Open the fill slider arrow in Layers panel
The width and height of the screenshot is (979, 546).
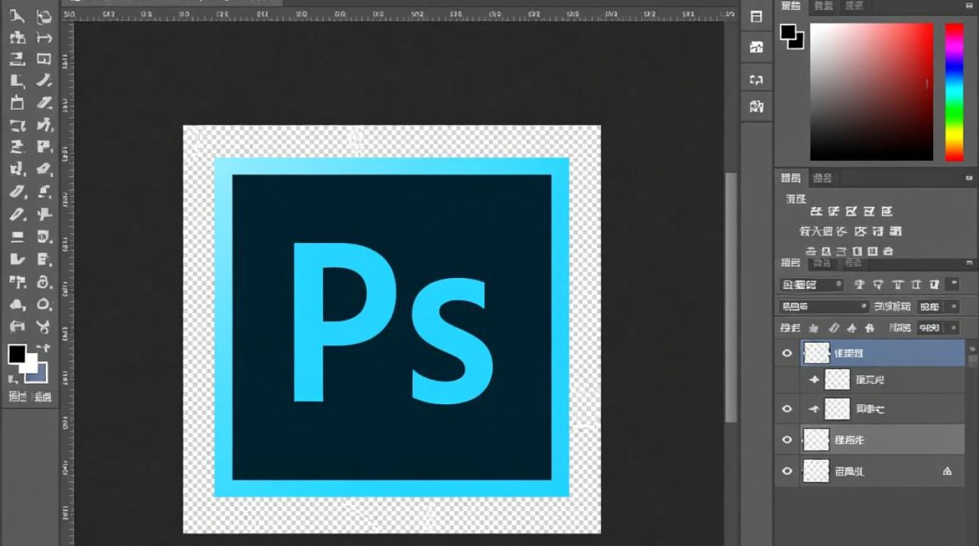[952, 328]
